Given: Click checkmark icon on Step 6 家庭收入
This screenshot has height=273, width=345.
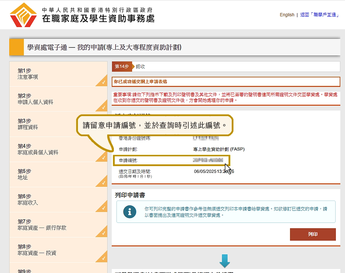Looking at the screenshot, I should [x=103, y=208].
